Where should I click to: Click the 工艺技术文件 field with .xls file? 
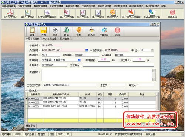point(70,85)
